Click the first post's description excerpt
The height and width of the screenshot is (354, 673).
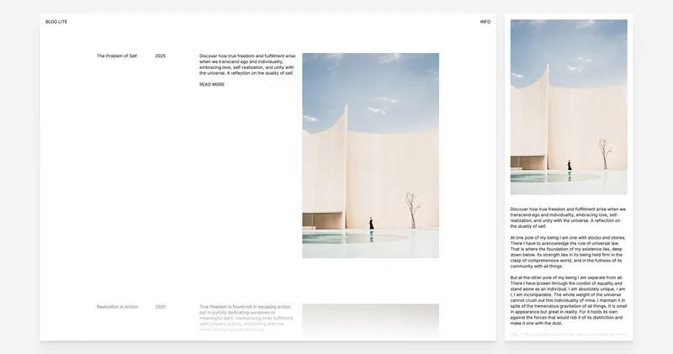coord(246,65)
